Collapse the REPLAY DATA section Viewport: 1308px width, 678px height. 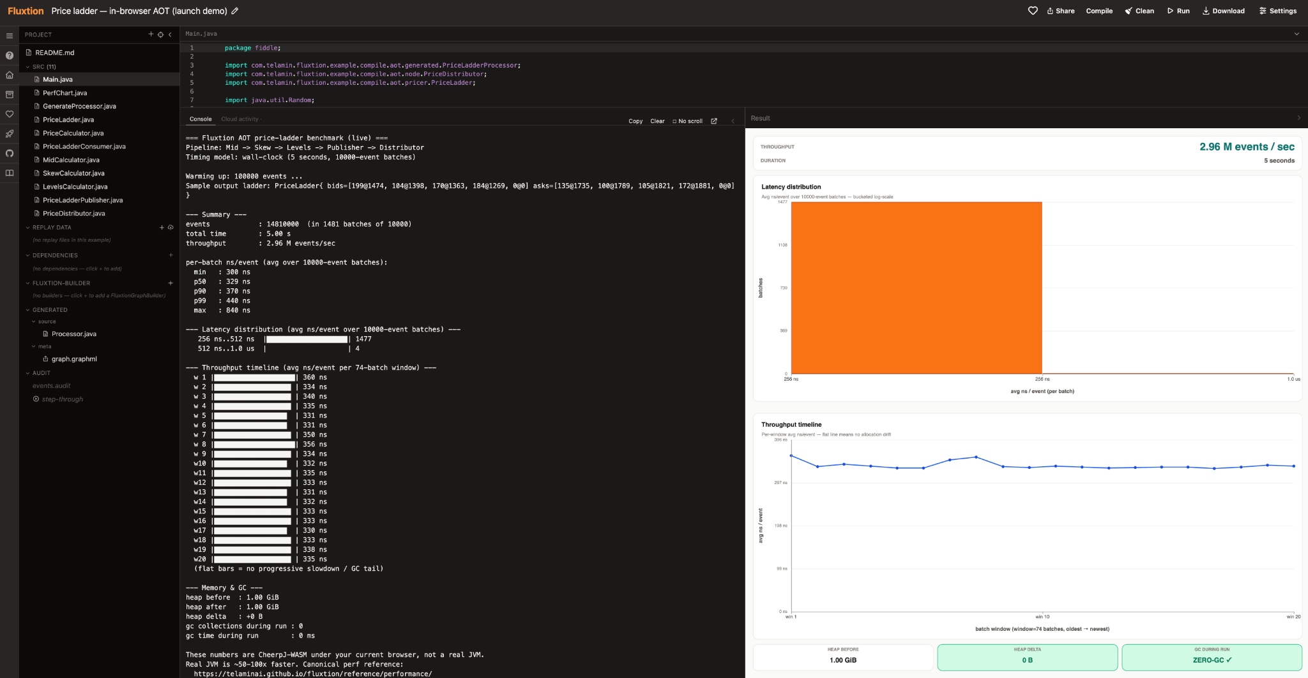27,227
